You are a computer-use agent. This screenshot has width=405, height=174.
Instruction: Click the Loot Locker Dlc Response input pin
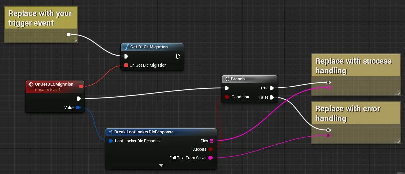(111, 141)
